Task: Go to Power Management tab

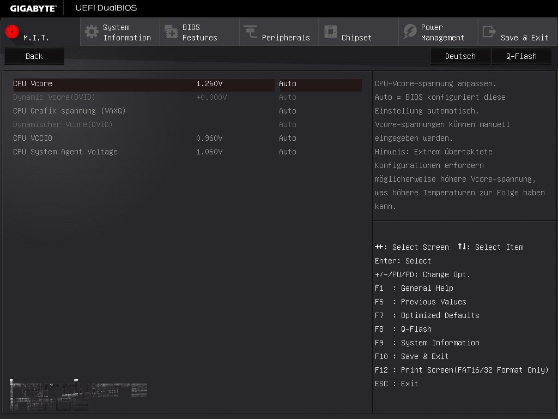Action: pos(439,32)
